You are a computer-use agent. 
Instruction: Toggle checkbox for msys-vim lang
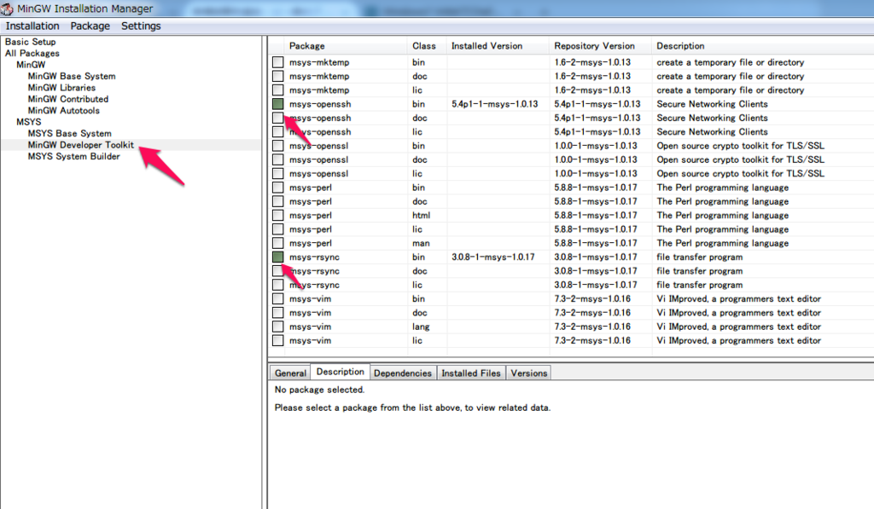[x=277, y=327]
